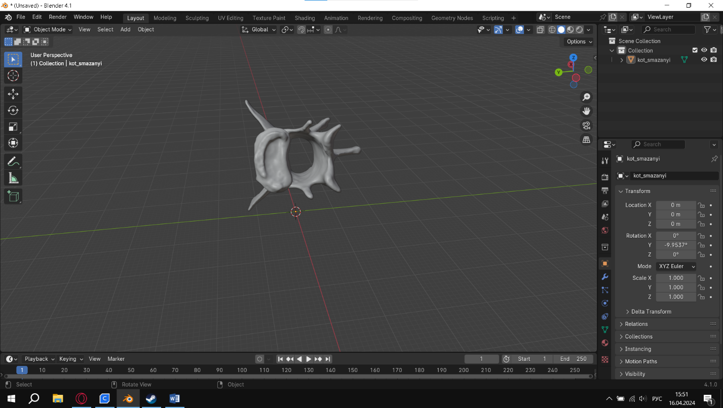Viewport: 723px width, 408px height.
Task: Open the Material properties tab
Action: tap(604, 343)
